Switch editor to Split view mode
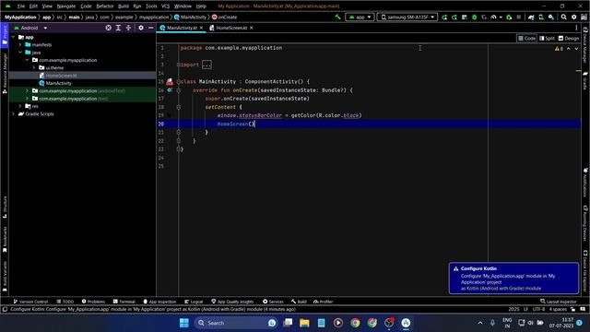The height and width of the screenshot is (332, 590). coord(547,39)
